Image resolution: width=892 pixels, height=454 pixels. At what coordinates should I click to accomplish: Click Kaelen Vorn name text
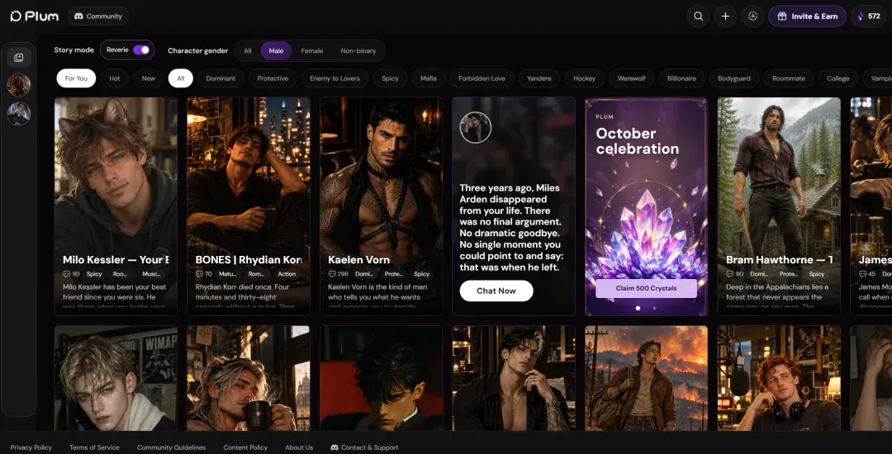(x=359, y=260)
